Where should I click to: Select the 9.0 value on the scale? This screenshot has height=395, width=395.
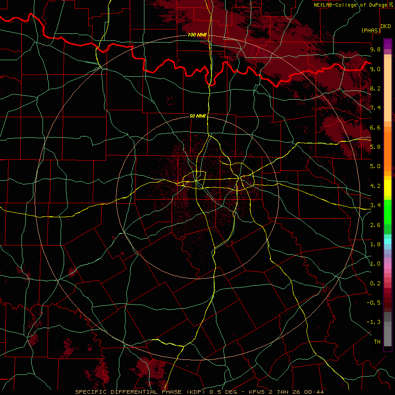(x=375, y=69)
